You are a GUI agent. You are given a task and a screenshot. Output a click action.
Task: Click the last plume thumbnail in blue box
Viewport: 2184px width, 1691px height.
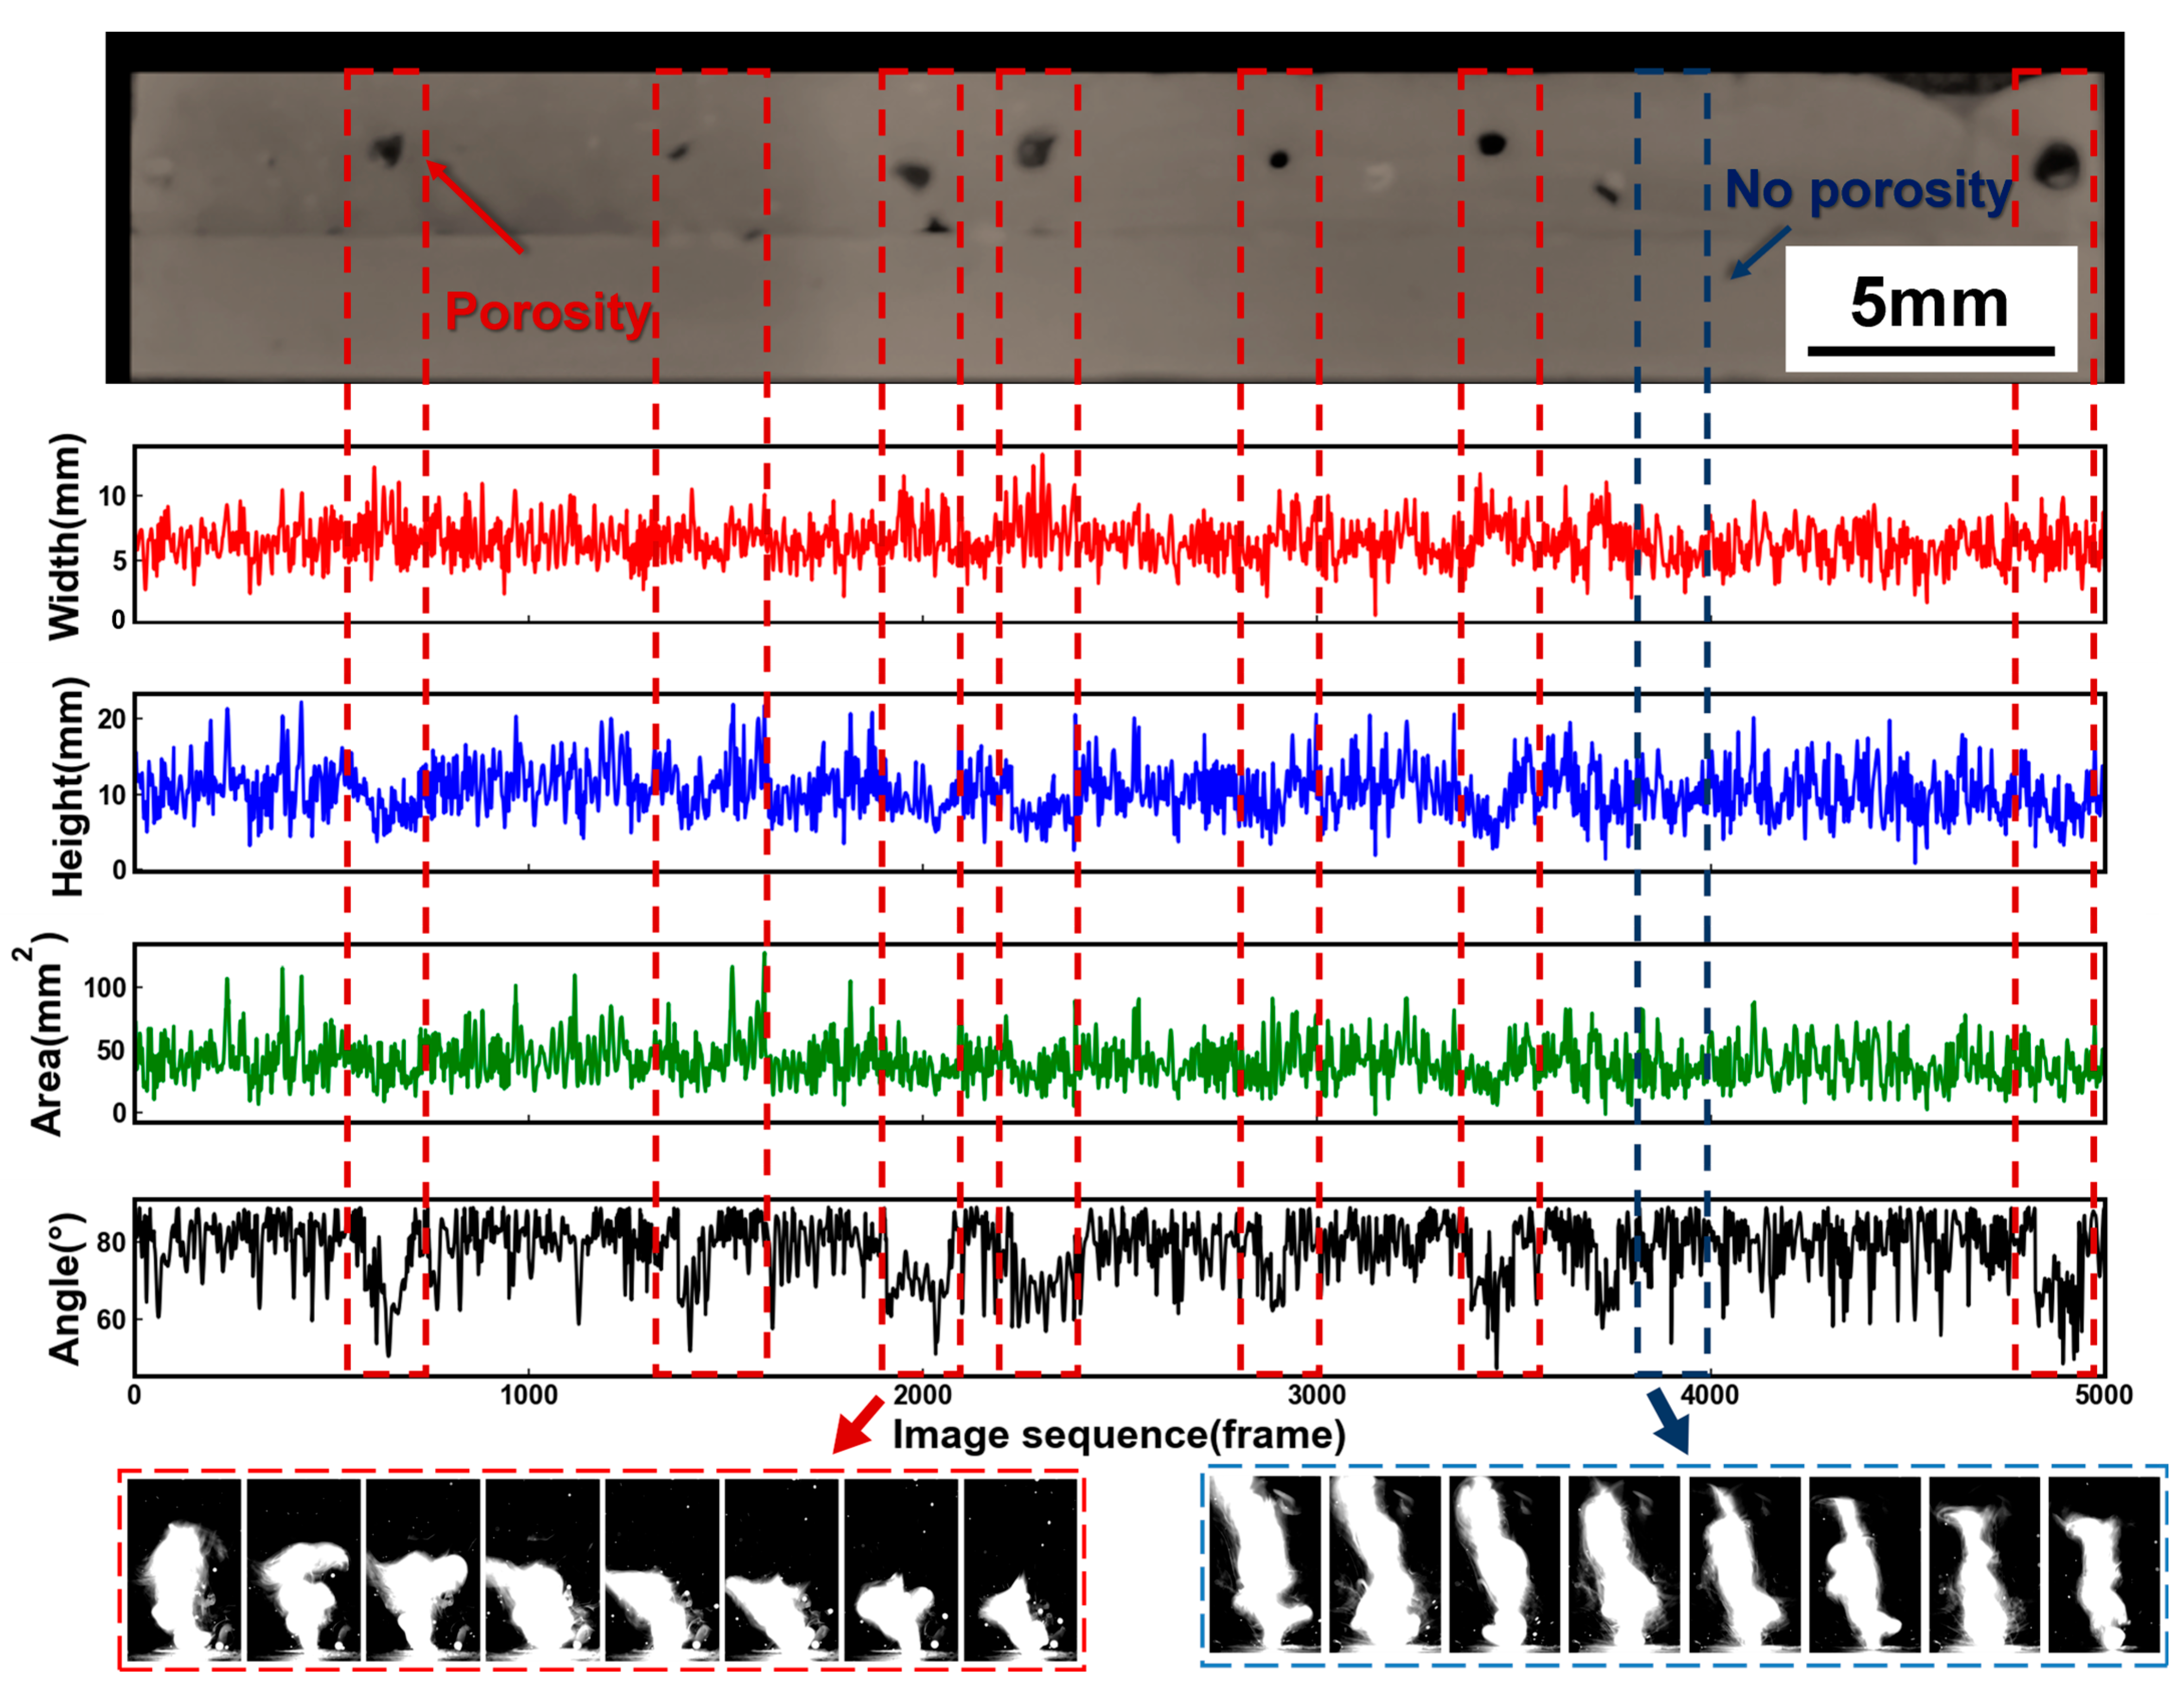(x=2104, y=1564)
